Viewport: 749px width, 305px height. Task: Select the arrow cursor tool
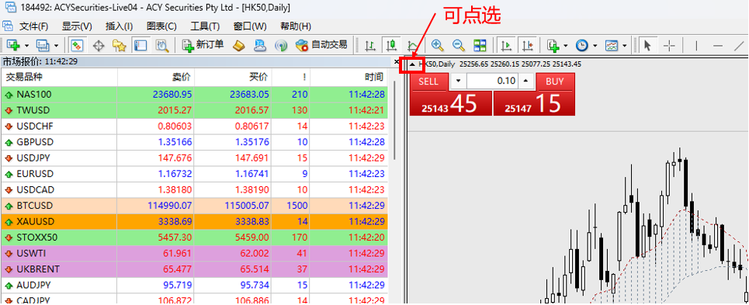[x=647, y=45]
